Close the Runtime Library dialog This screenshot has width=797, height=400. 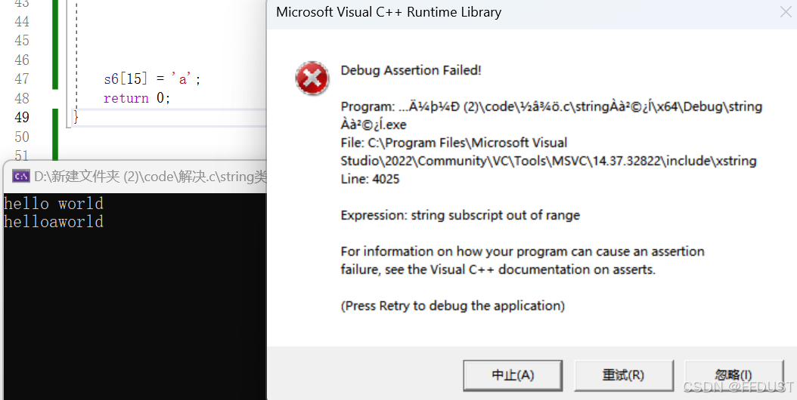786,12
